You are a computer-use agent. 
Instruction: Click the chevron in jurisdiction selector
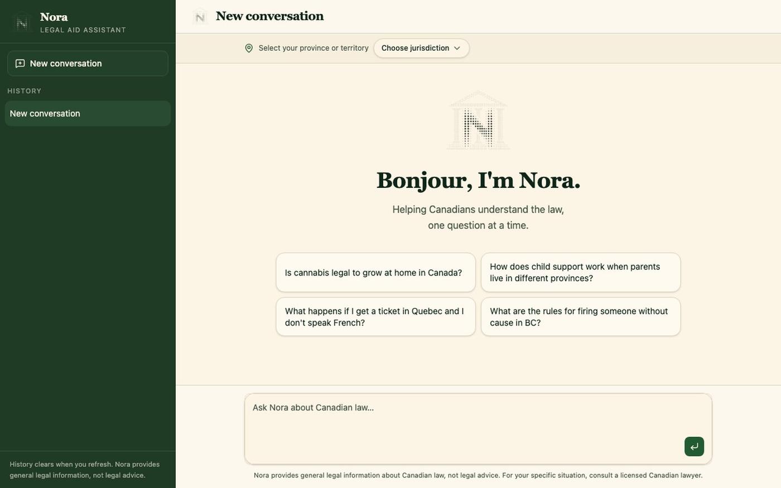pos(457,48)
